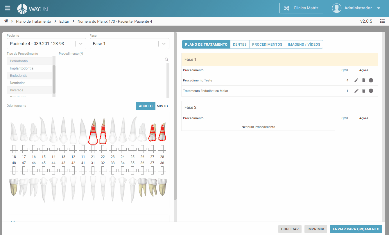The width and height of the screenshot is (389, 235).
Task: Choose Dentística procedure type
Action: [30, 83]
